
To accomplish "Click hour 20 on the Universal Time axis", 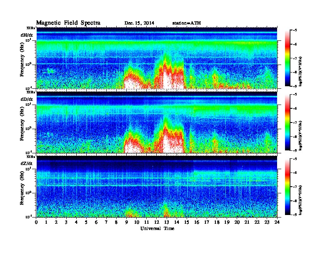I will [237, 222].
